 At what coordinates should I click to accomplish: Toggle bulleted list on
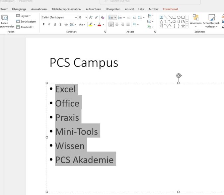111,18
